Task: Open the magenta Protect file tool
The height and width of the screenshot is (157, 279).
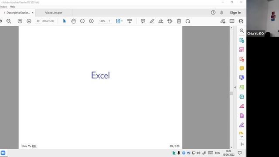Action: (242, 116)
